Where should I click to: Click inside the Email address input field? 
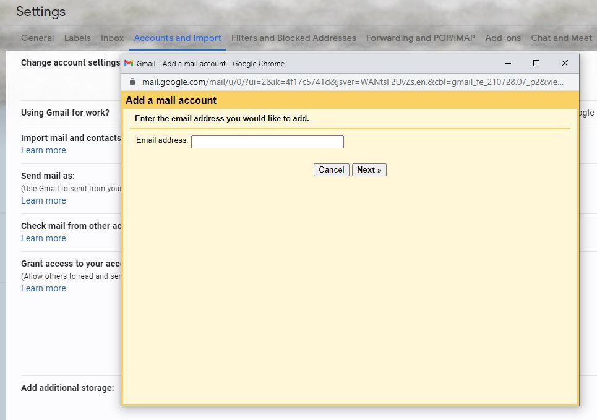267,142
